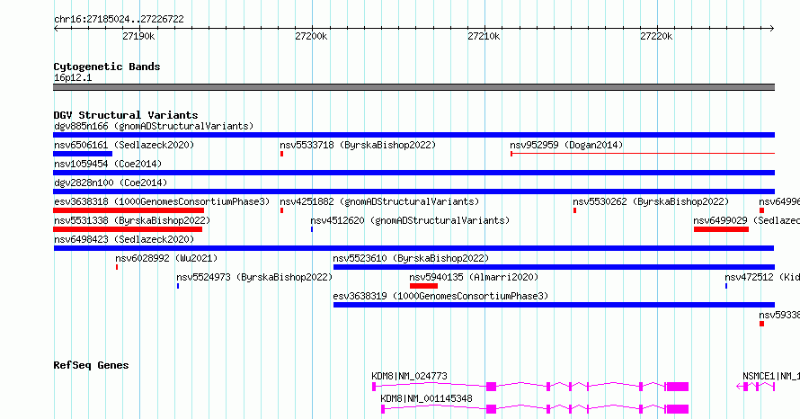Click the 27220k ruler tick label
800x419 pixels.
pyautogui.click(x=656, y=36)
